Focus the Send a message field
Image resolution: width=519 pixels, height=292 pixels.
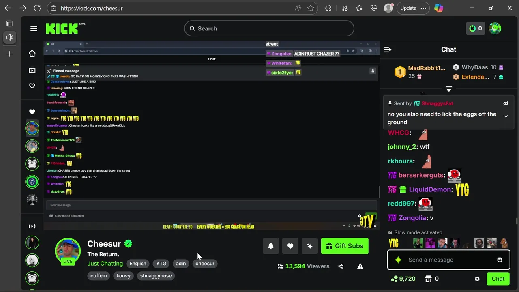(448, 260)
